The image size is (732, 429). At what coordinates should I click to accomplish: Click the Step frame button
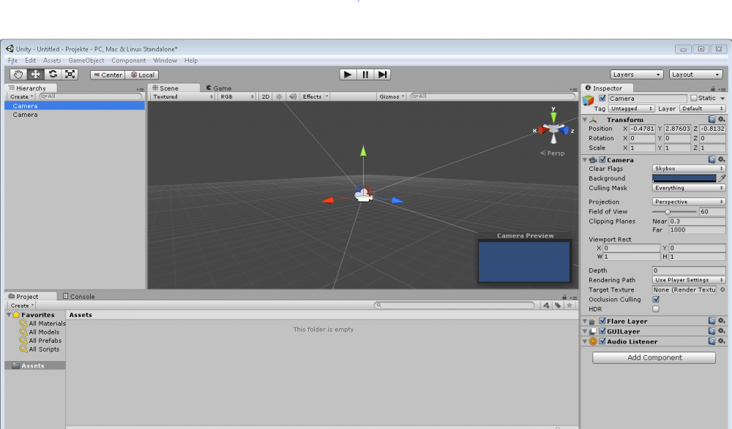[x=382, y=75]
